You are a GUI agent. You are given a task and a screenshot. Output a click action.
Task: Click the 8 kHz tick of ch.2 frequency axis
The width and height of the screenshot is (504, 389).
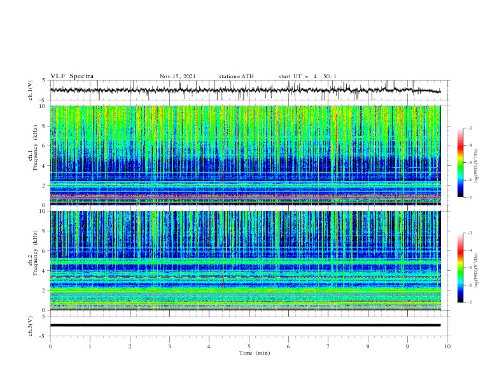point(44,231)
